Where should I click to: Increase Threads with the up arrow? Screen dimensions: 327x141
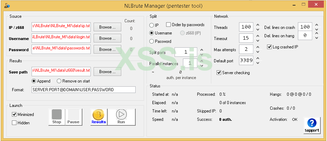coord(258,25)
